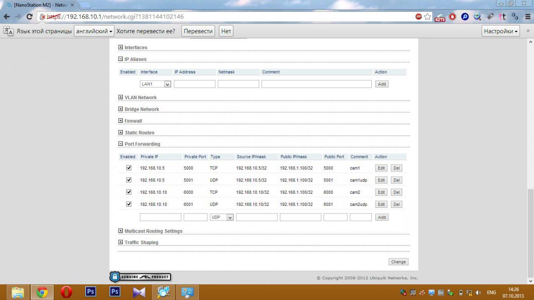
Task: Uncheck the Enabled box for cam1 rule
Action: click(129, 168)
